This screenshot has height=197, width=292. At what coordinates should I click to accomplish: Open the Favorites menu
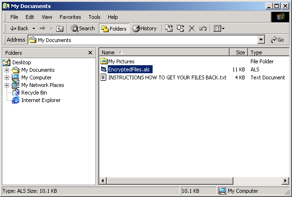(70, 17)
